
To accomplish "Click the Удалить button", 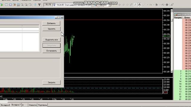I will 52,29.
